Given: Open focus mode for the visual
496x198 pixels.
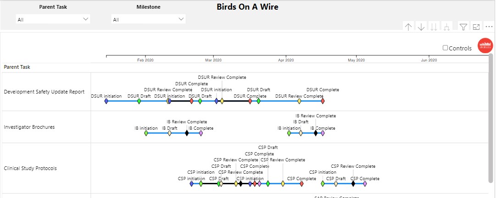Looking at the screenshot, I should click(476, 27).
